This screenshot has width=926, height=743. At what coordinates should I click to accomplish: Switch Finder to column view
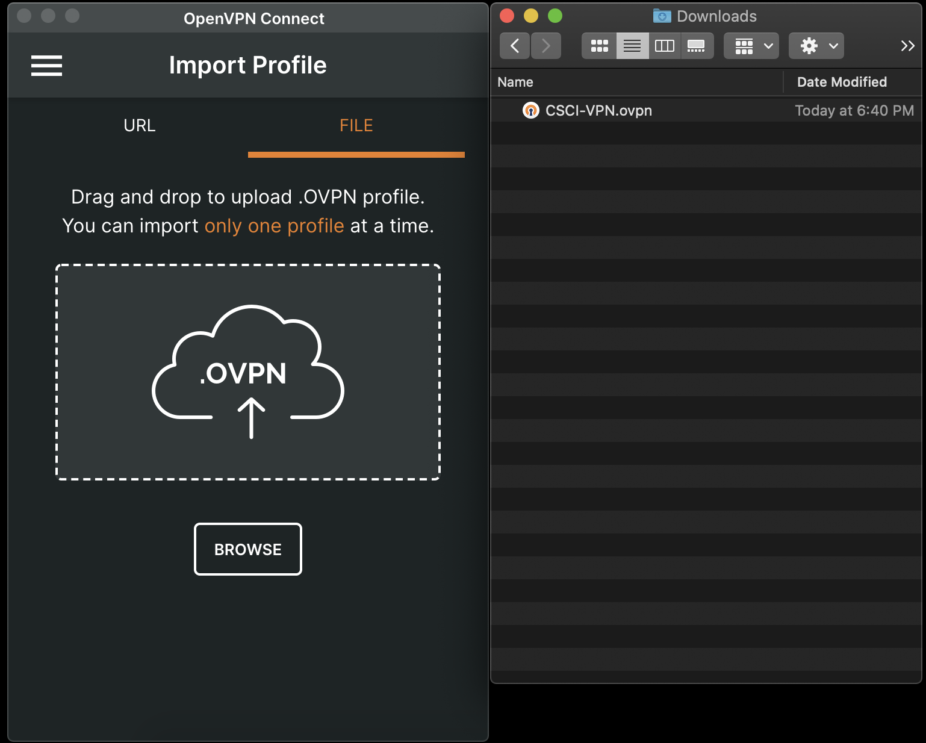665,46
